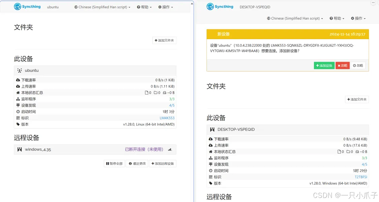Click 监听程序 network icon in DESKTOP-VSPEQID panel
Viewport: 379px width, 202px height.
click(211, 158)
